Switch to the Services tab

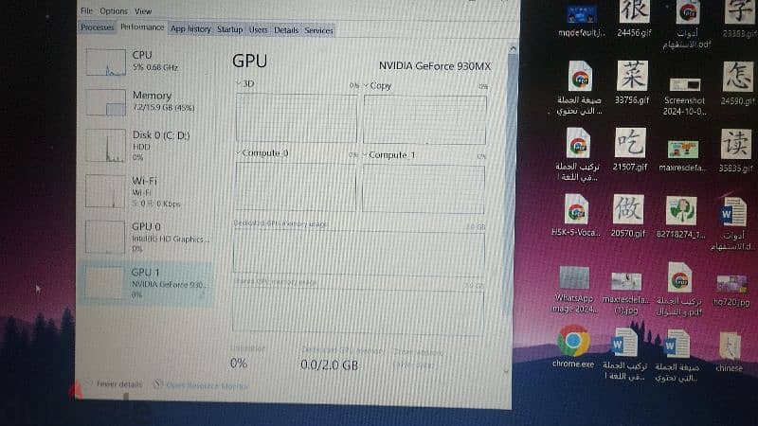point(318,30)
